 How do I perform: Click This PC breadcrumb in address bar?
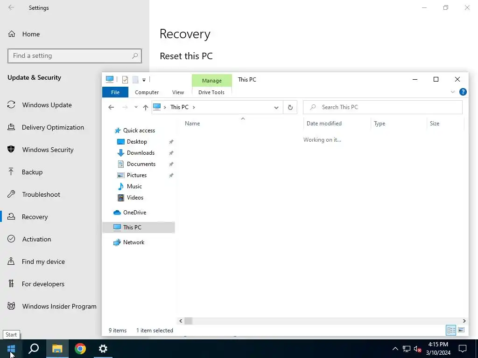[179, 107]
